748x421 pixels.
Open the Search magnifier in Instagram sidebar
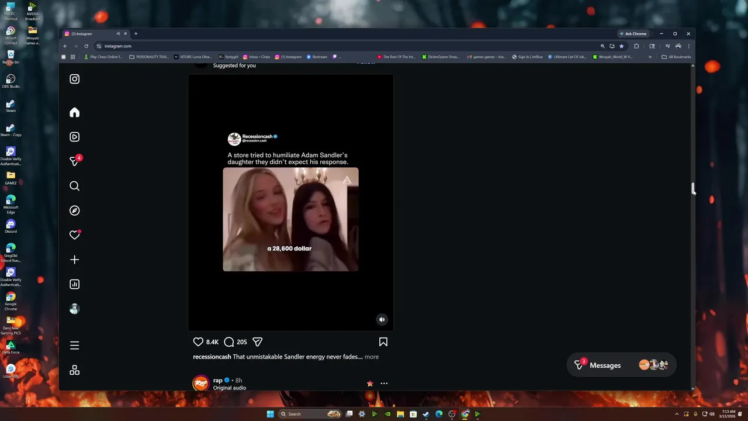(x=74, y=186)
